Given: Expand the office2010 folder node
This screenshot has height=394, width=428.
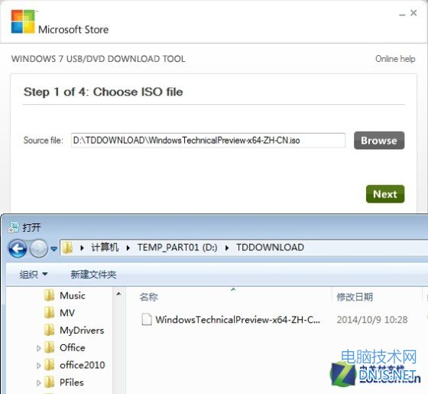Looking at the screenshot, I should point(39,366).
